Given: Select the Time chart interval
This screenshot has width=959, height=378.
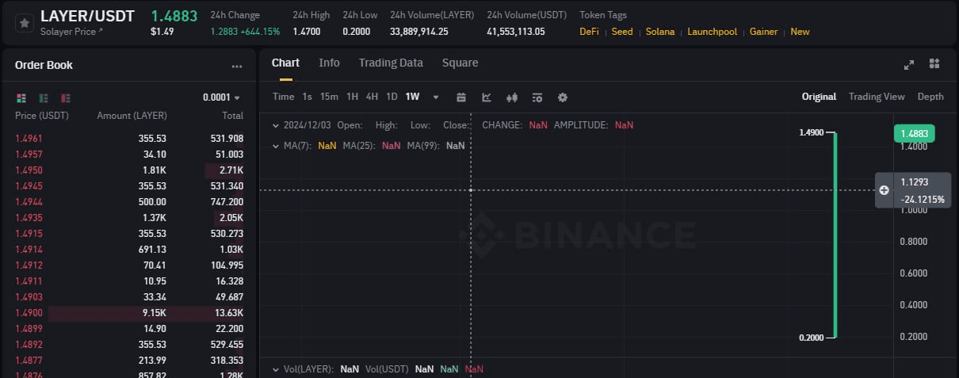Looking at the screenshot, I should 283,97.
